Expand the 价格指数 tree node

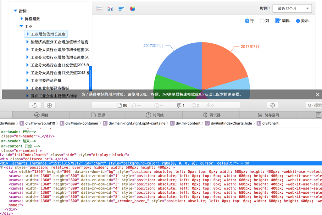tap(21, 19)
